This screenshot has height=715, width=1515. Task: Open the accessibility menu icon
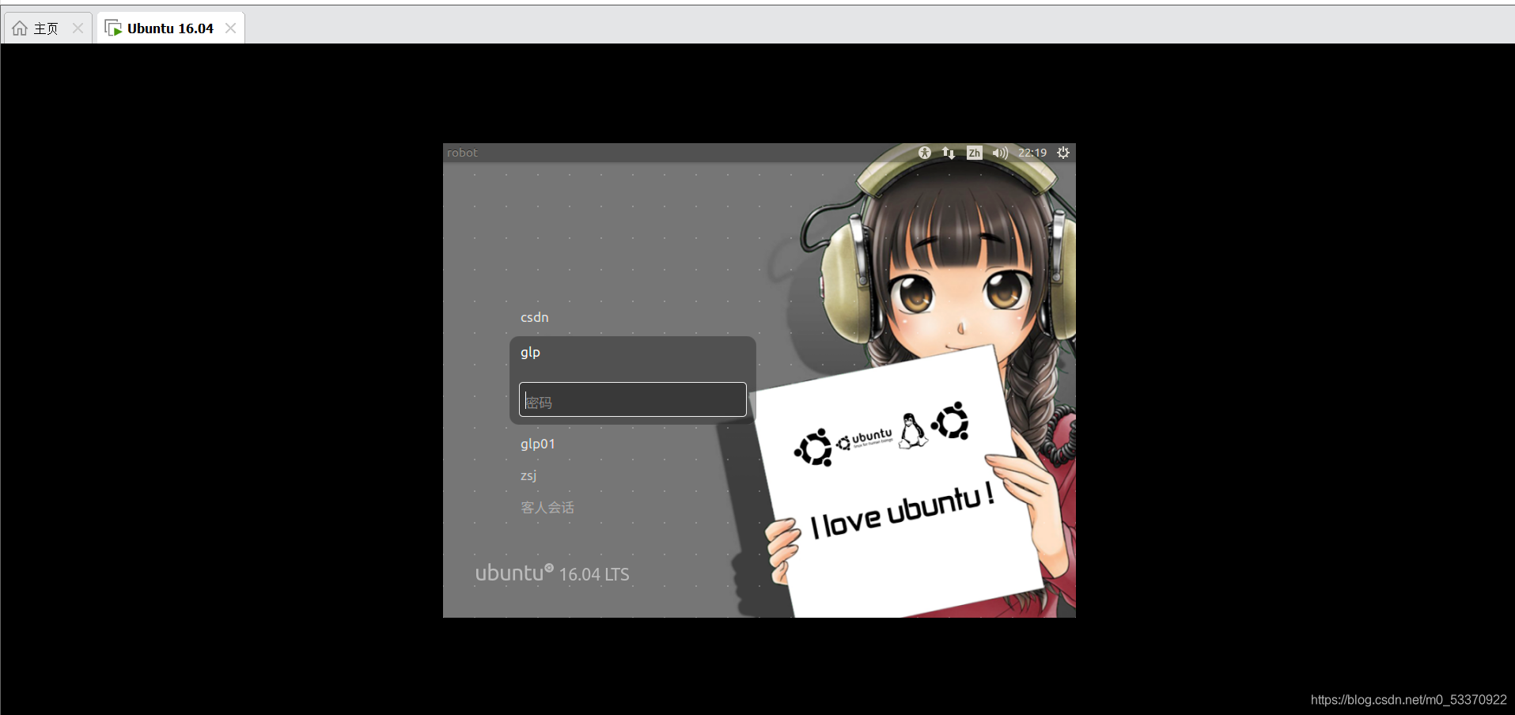[x=924, y=153]
